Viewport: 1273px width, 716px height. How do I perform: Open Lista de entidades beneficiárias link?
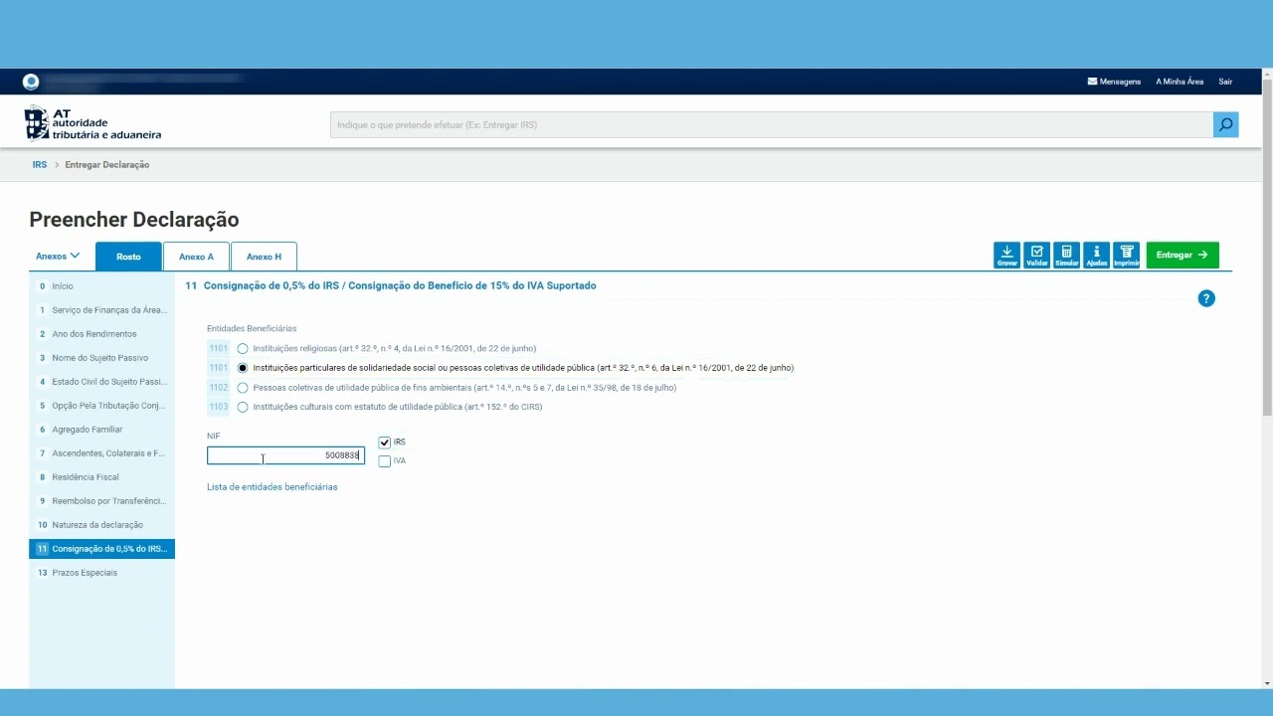[x=272, y=487]
